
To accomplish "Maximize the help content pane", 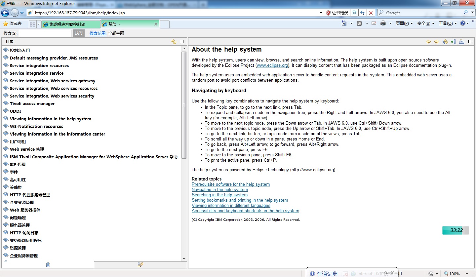I will click(x=470, y=42).
